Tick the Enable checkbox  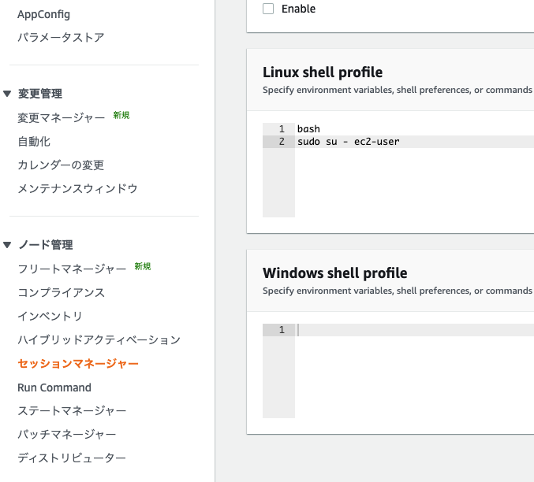[x=268, y=9]
